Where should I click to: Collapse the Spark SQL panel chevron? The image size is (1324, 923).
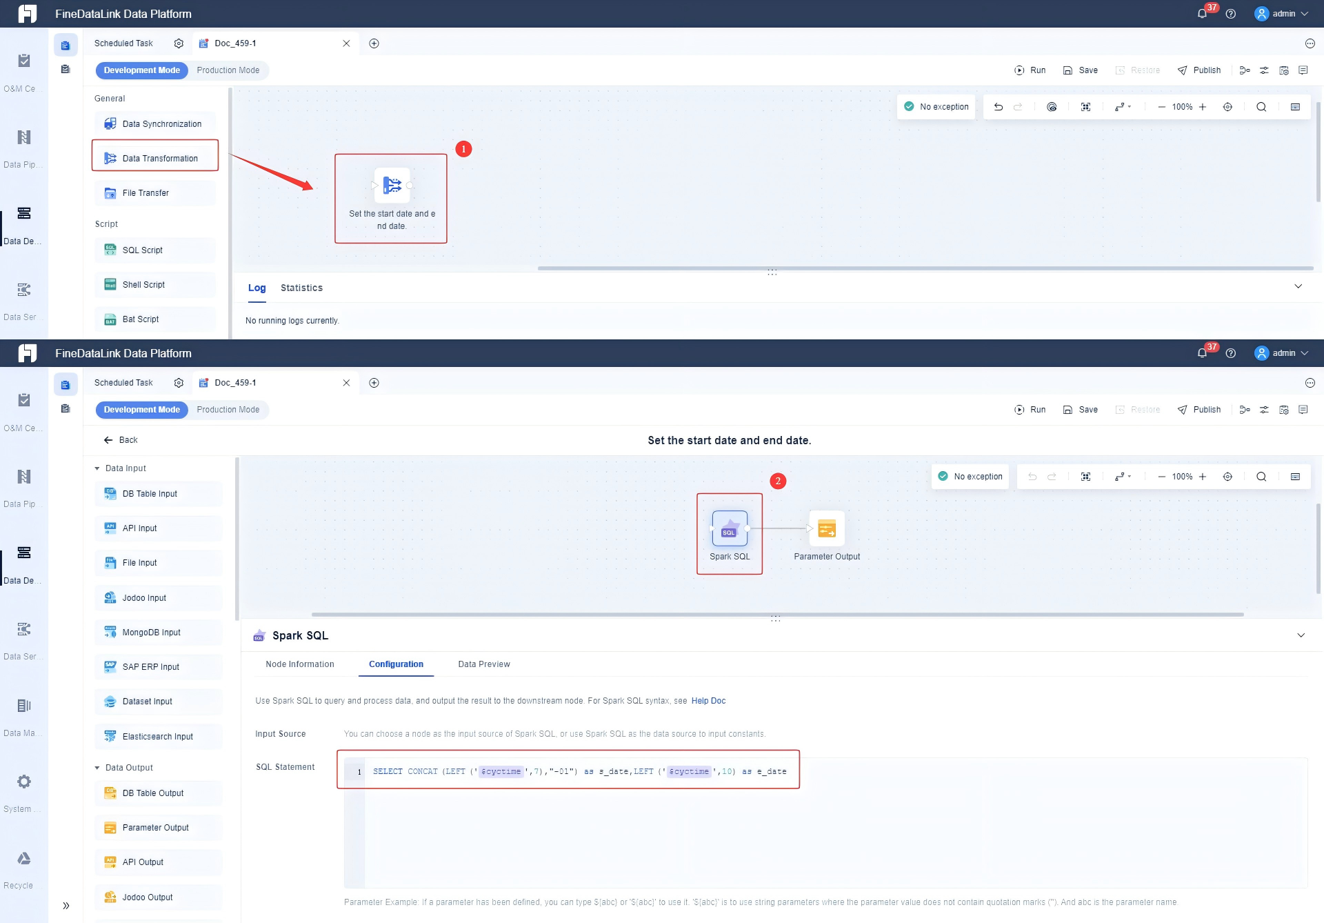(1301, 635)
